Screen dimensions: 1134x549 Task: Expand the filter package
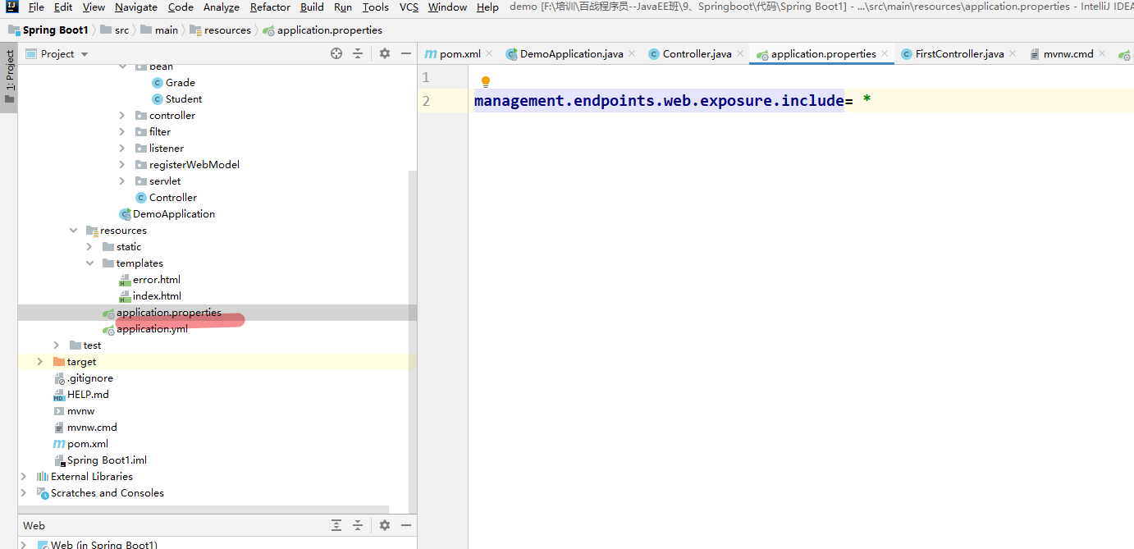tap(122, 131)
